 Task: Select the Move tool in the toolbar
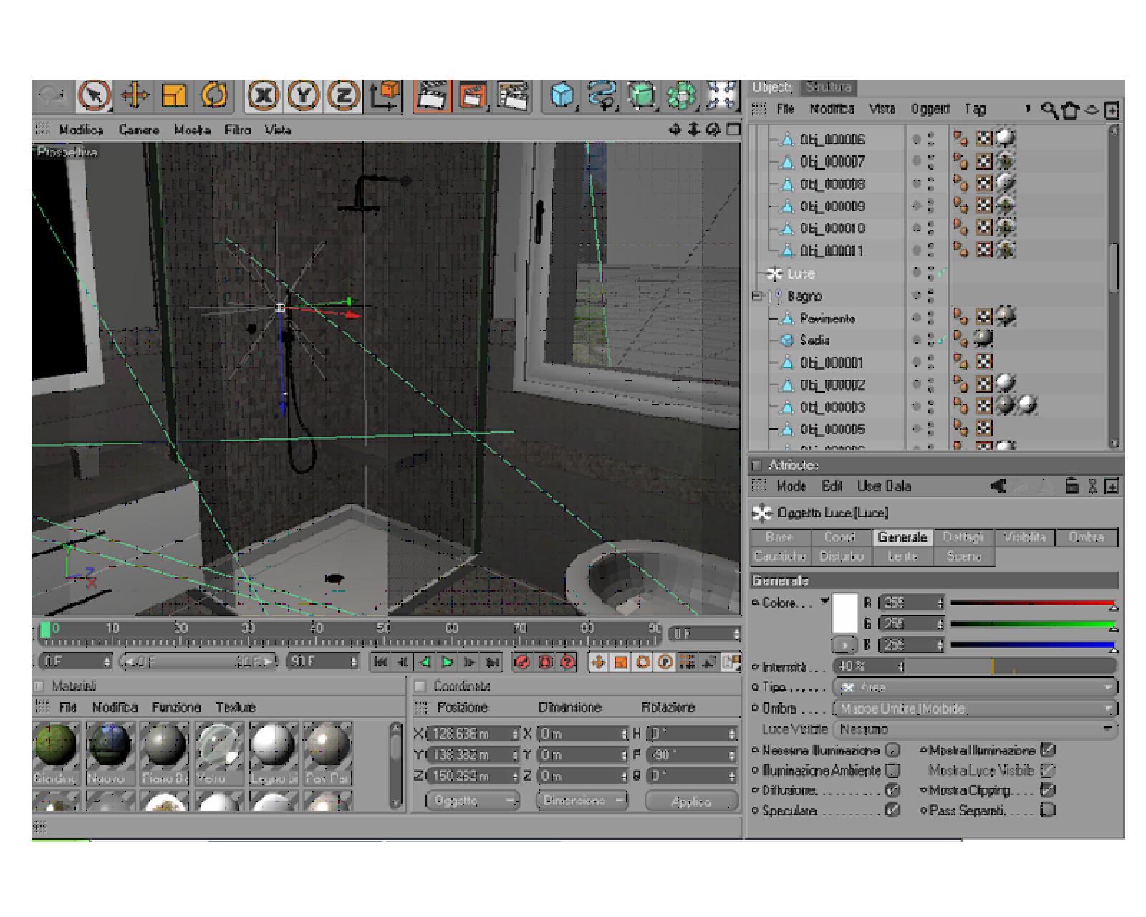(x=135, y=95)
